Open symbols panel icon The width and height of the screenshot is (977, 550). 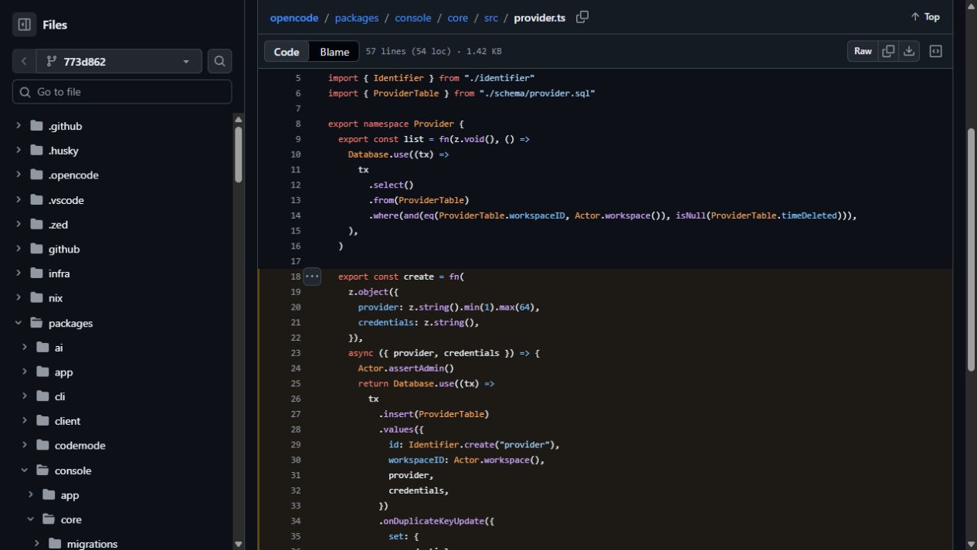(935, 51)
